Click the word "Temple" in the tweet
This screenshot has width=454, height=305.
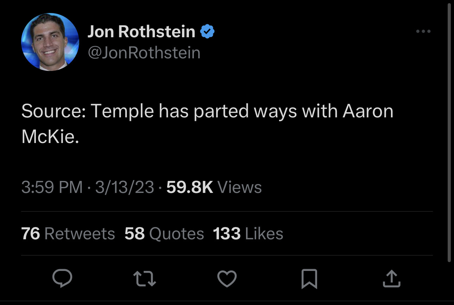click(122, 111)
